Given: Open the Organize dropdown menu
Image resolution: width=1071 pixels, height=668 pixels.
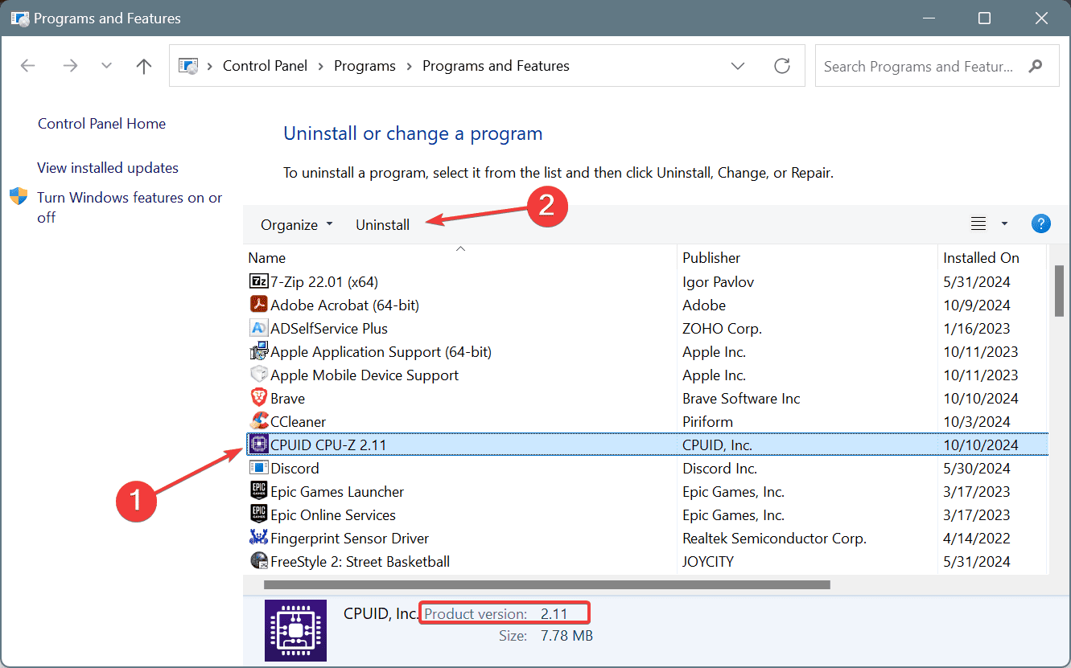Looking at the screenshot, I should [297, 225].
